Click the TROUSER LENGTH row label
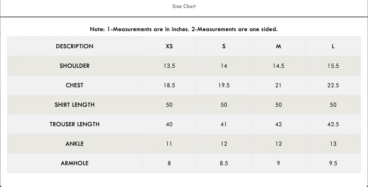 [x=75, y=124]
